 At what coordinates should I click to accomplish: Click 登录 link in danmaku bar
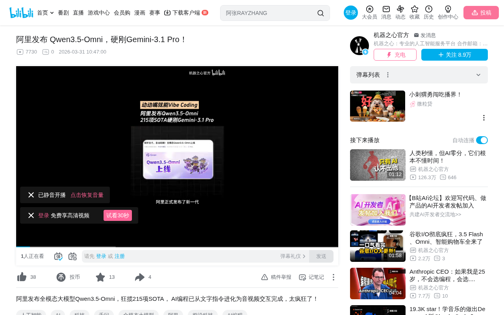pyautogui.click(x=101, y=256)
